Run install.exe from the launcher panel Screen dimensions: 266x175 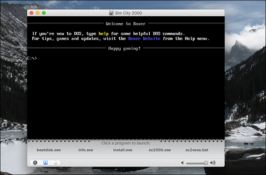click(x=123, y=150)
